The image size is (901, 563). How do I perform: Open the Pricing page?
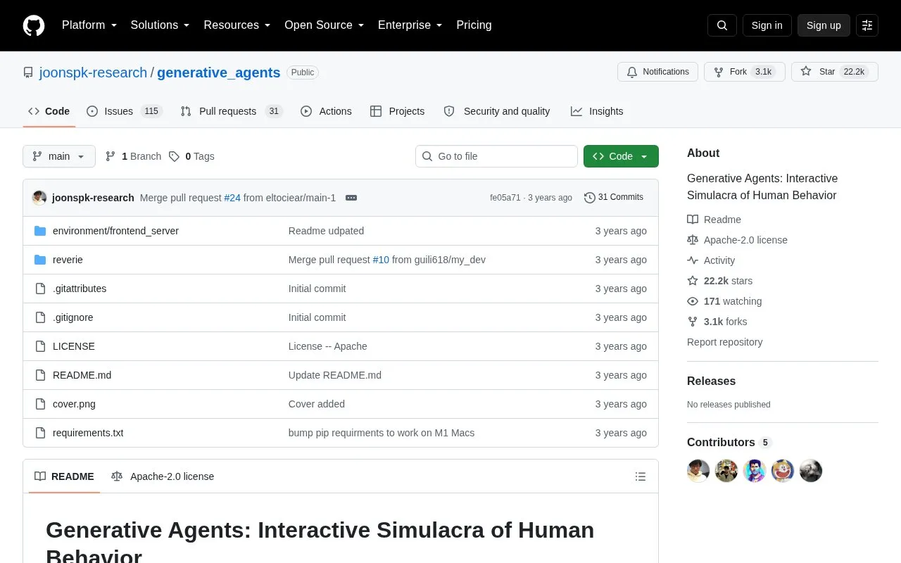coord(474,25)
